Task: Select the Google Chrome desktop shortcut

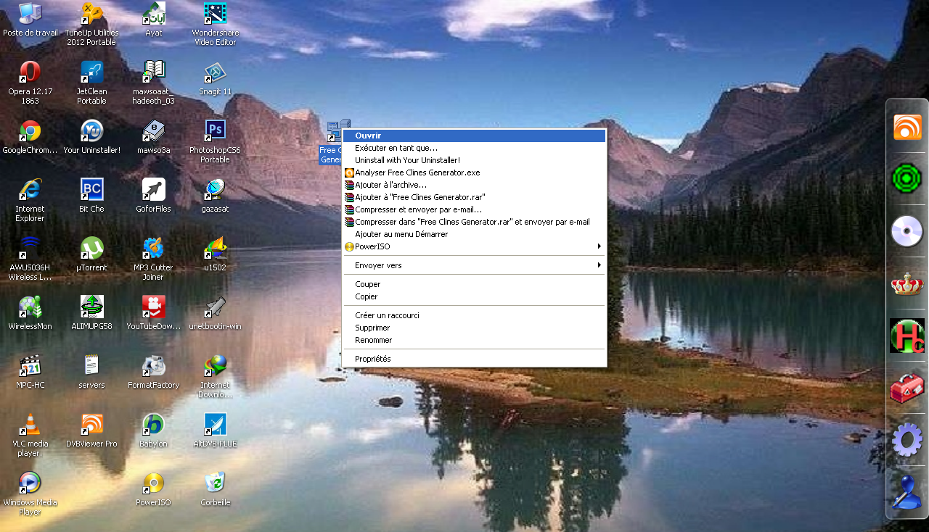Action: point(30,131)
